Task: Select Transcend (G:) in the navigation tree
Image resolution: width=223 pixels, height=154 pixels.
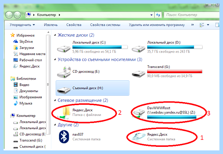Action: tap(31, 140)
